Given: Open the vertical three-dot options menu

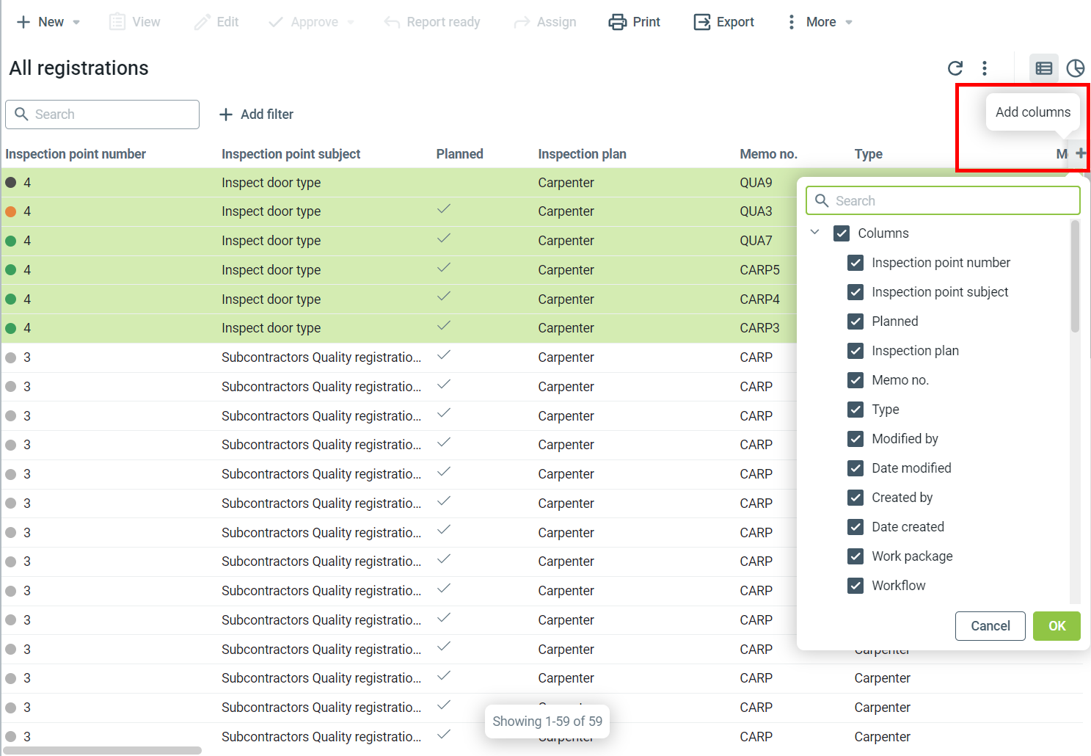Looking at the screenshot, I should (x=985, y=68).
